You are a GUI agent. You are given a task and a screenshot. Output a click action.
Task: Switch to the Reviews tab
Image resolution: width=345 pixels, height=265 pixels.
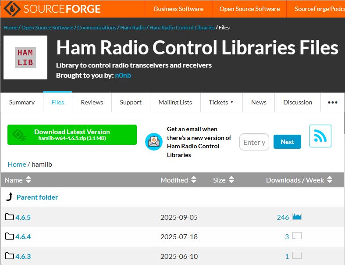click(92, 102)
